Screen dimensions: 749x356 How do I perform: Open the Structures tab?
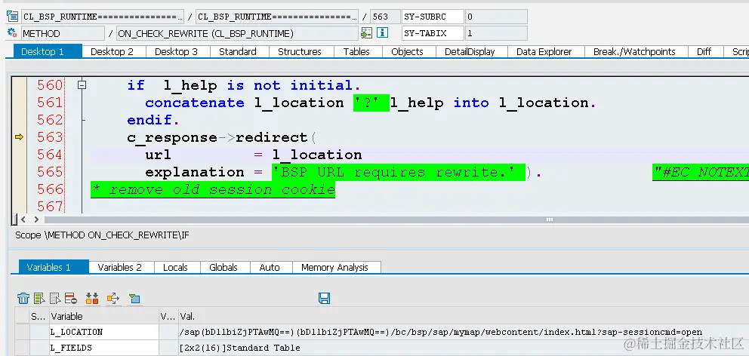(x=300, y=51)
